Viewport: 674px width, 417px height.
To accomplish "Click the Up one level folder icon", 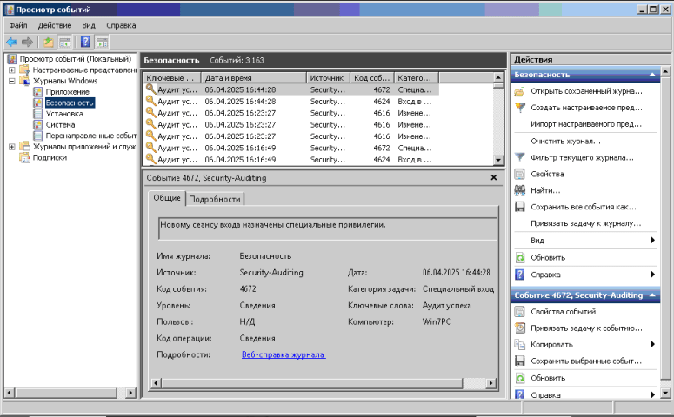I will click(48, 42).
